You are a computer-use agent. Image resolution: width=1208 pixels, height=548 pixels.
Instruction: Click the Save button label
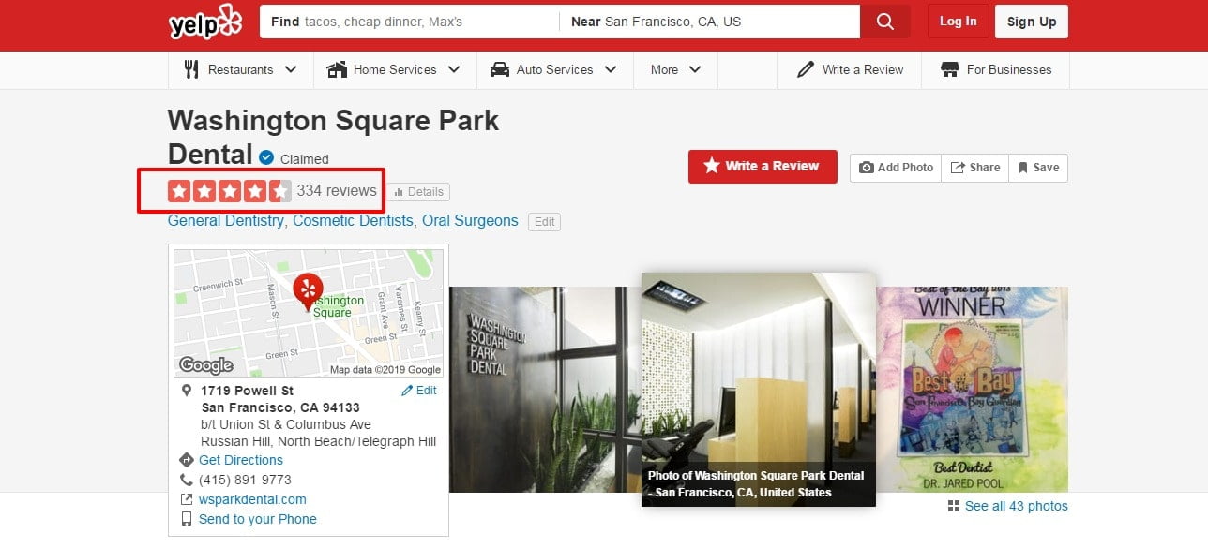click(1046, 168)
